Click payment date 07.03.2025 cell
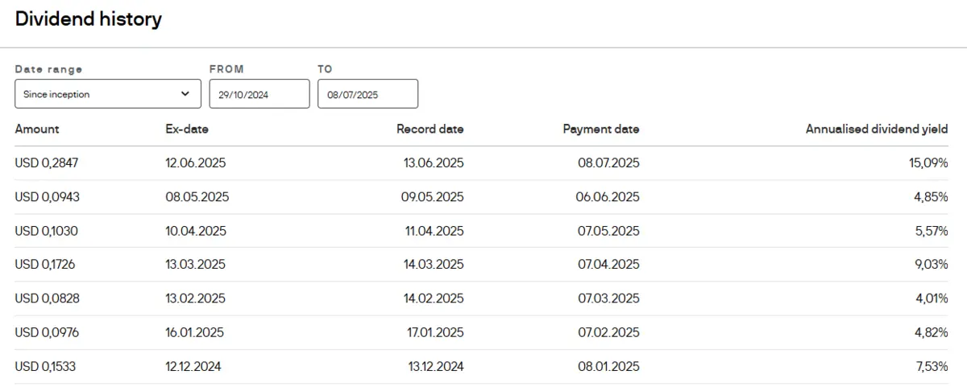Image resolution: width=967 pixels, height=391 pixels. [608, 298]
